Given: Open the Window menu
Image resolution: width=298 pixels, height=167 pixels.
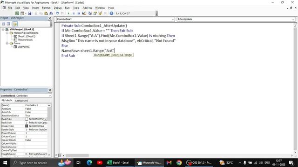Looking at the screenshot, I should [100, 8].
